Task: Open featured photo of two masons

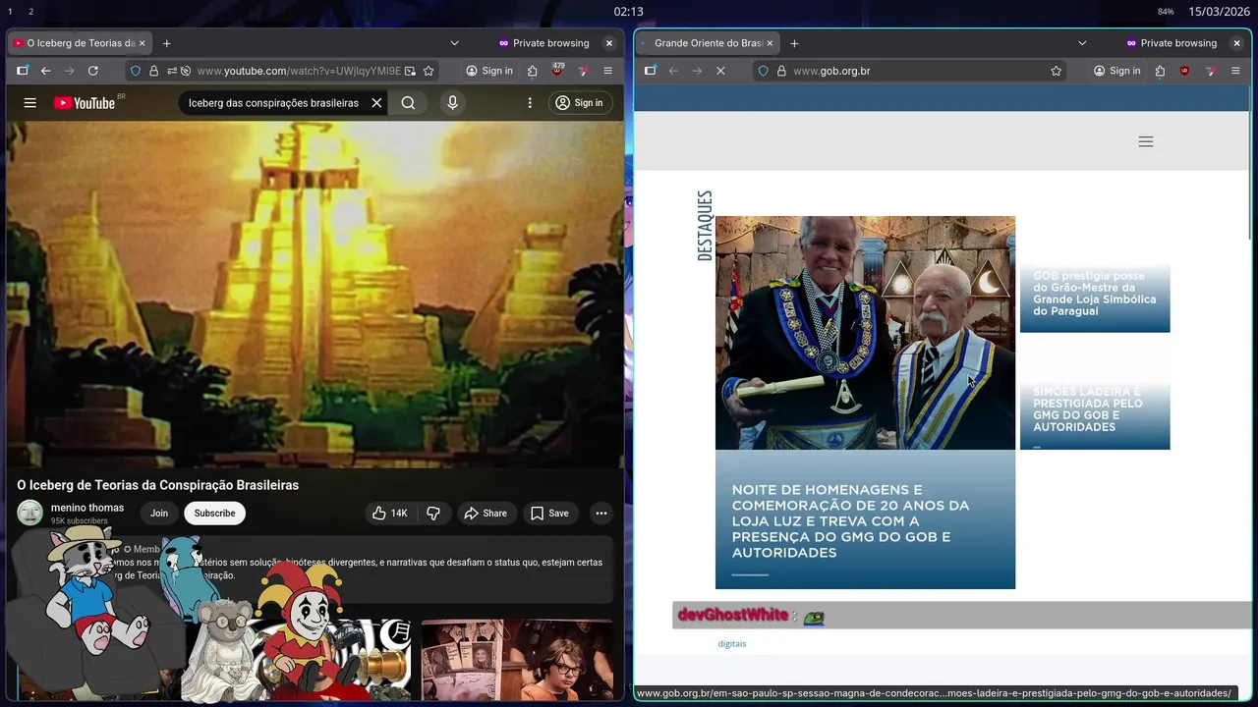Action: pos(865,333)
